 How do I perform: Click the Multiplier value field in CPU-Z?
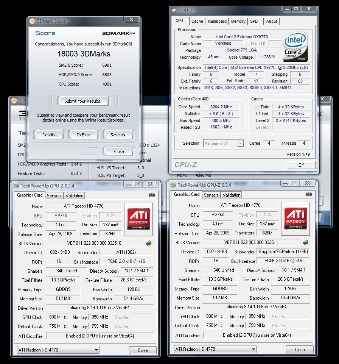221,114
